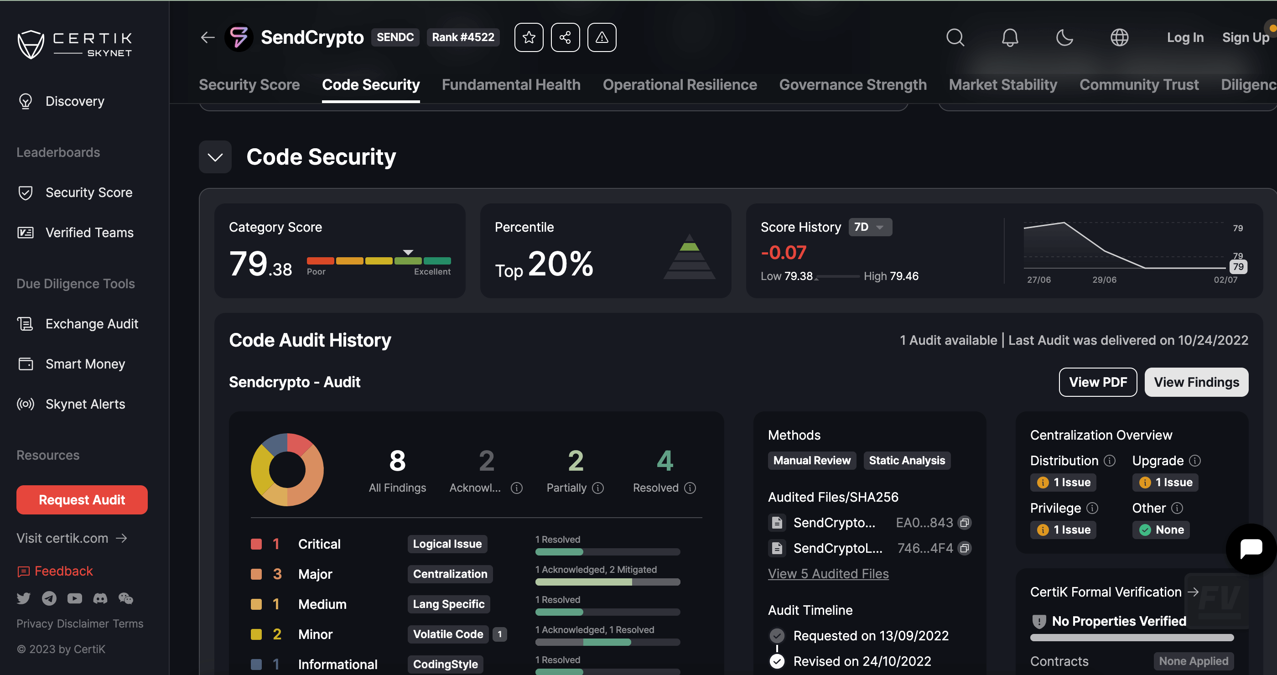
Task: Go back using the left arrow icon
Action: [x=208, y=37]
